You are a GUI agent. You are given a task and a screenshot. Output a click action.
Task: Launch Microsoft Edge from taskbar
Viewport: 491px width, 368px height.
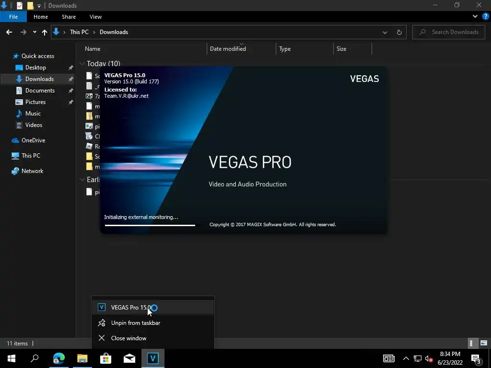tap(59, 358)
